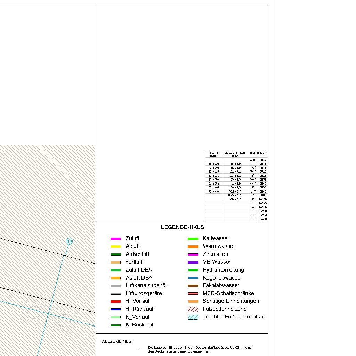Screen dimensions: 356x356
Task: Select the blue H_Rücklauf swatch
Action: (115, 309)
